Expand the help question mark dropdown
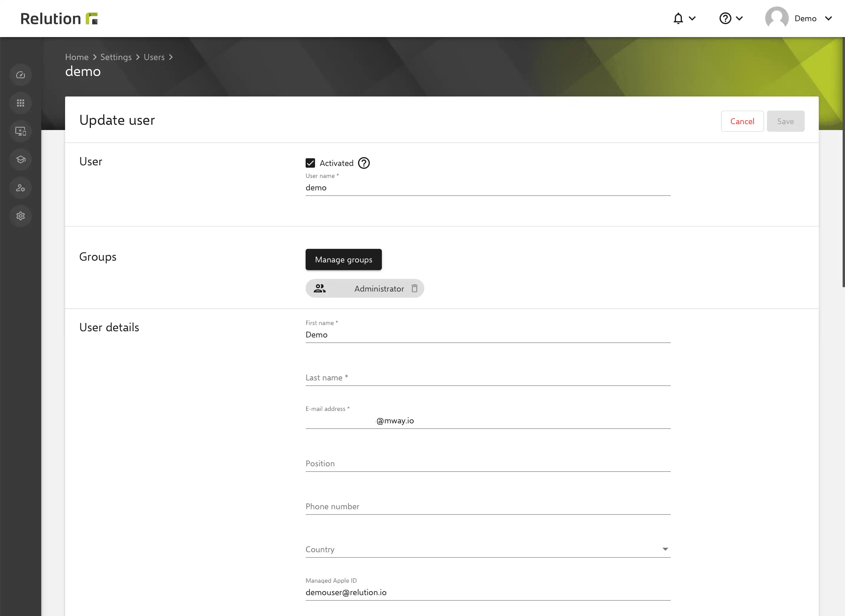The width and height of the screenshot is (845, 616). (x=731, y=18)
